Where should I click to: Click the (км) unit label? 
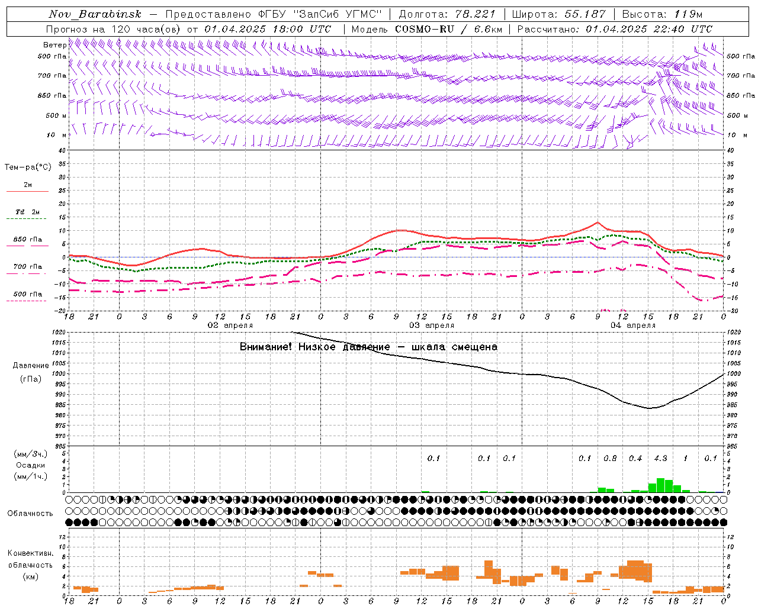pyautogui.click(x=31, y=576)
